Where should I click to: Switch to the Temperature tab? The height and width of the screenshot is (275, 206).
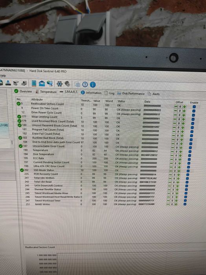coord(46,92)
